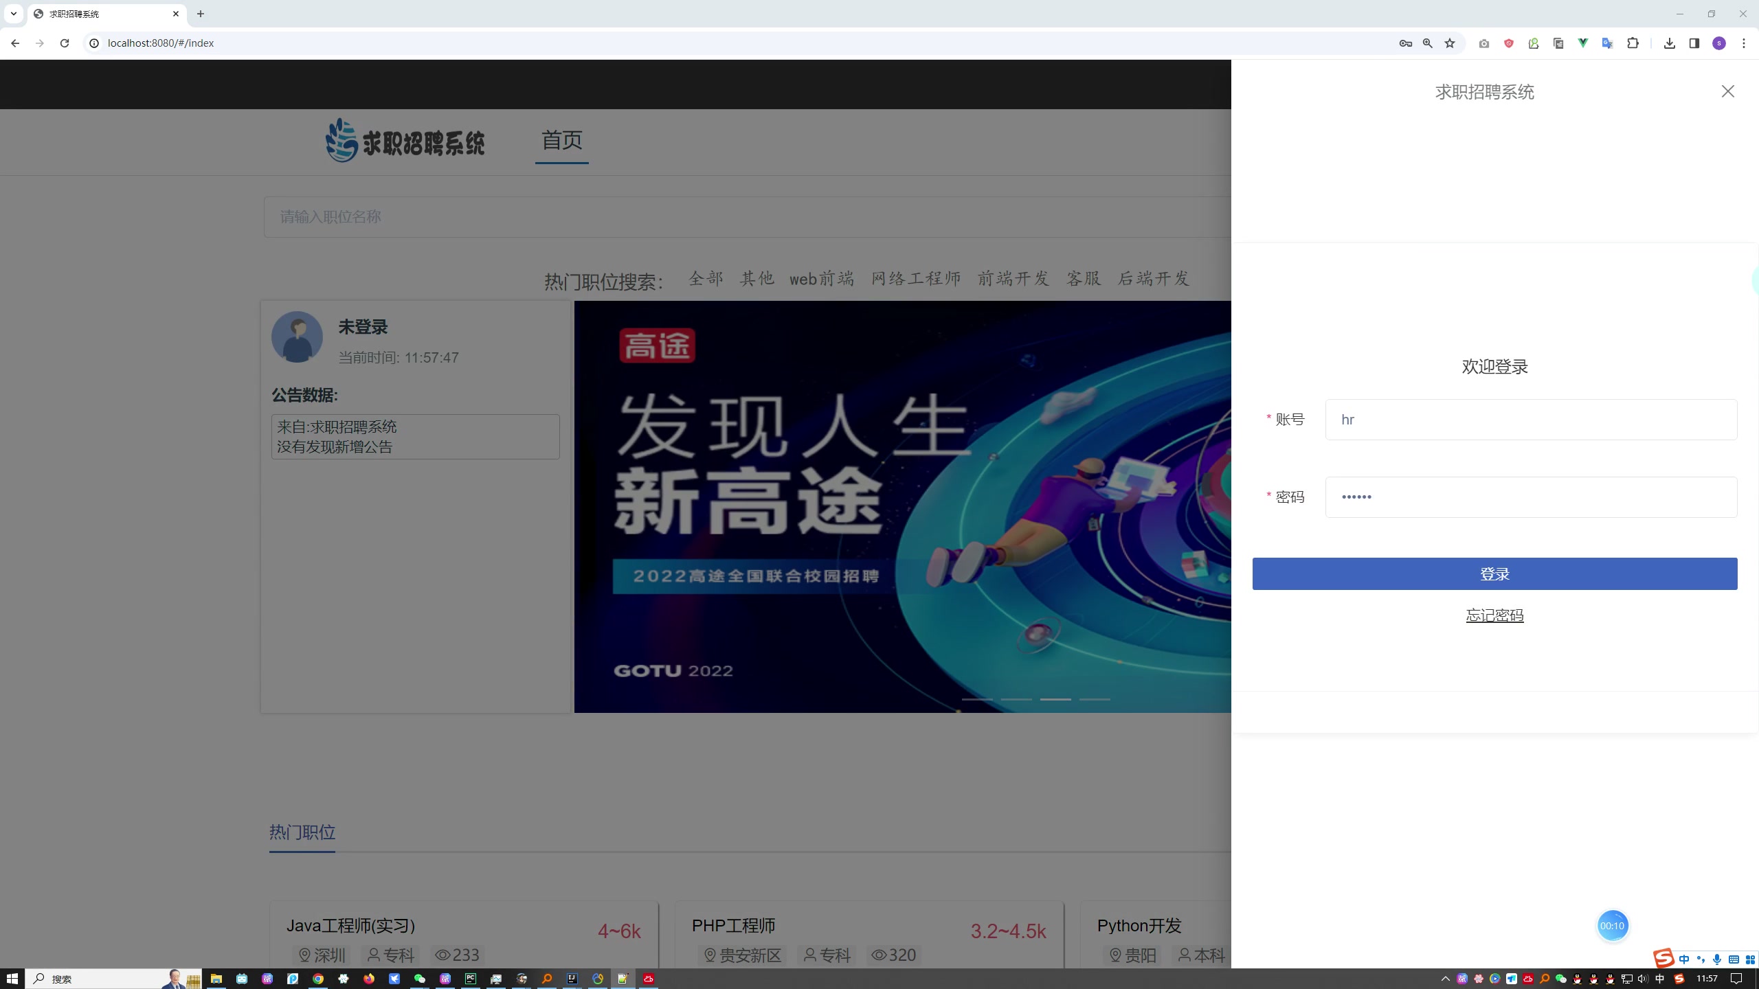Toggle the Sogou punctuation mode icon
The image size is (1759, 989).
click(x=1701, y=959)
